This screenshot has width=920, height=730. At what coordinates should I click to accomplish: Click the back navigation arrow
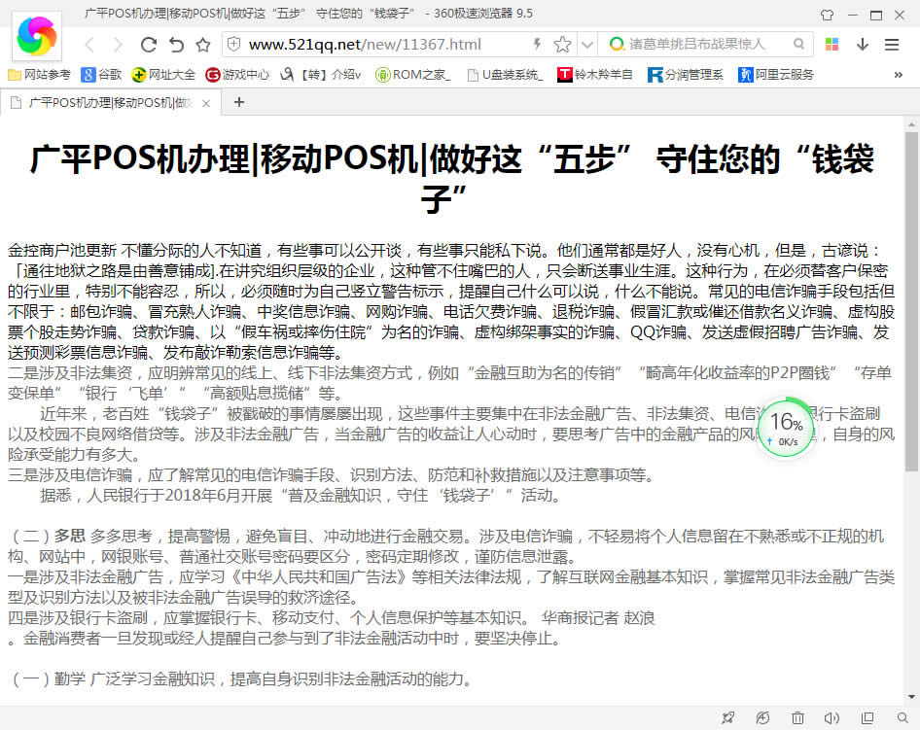(x=89, y=44)
